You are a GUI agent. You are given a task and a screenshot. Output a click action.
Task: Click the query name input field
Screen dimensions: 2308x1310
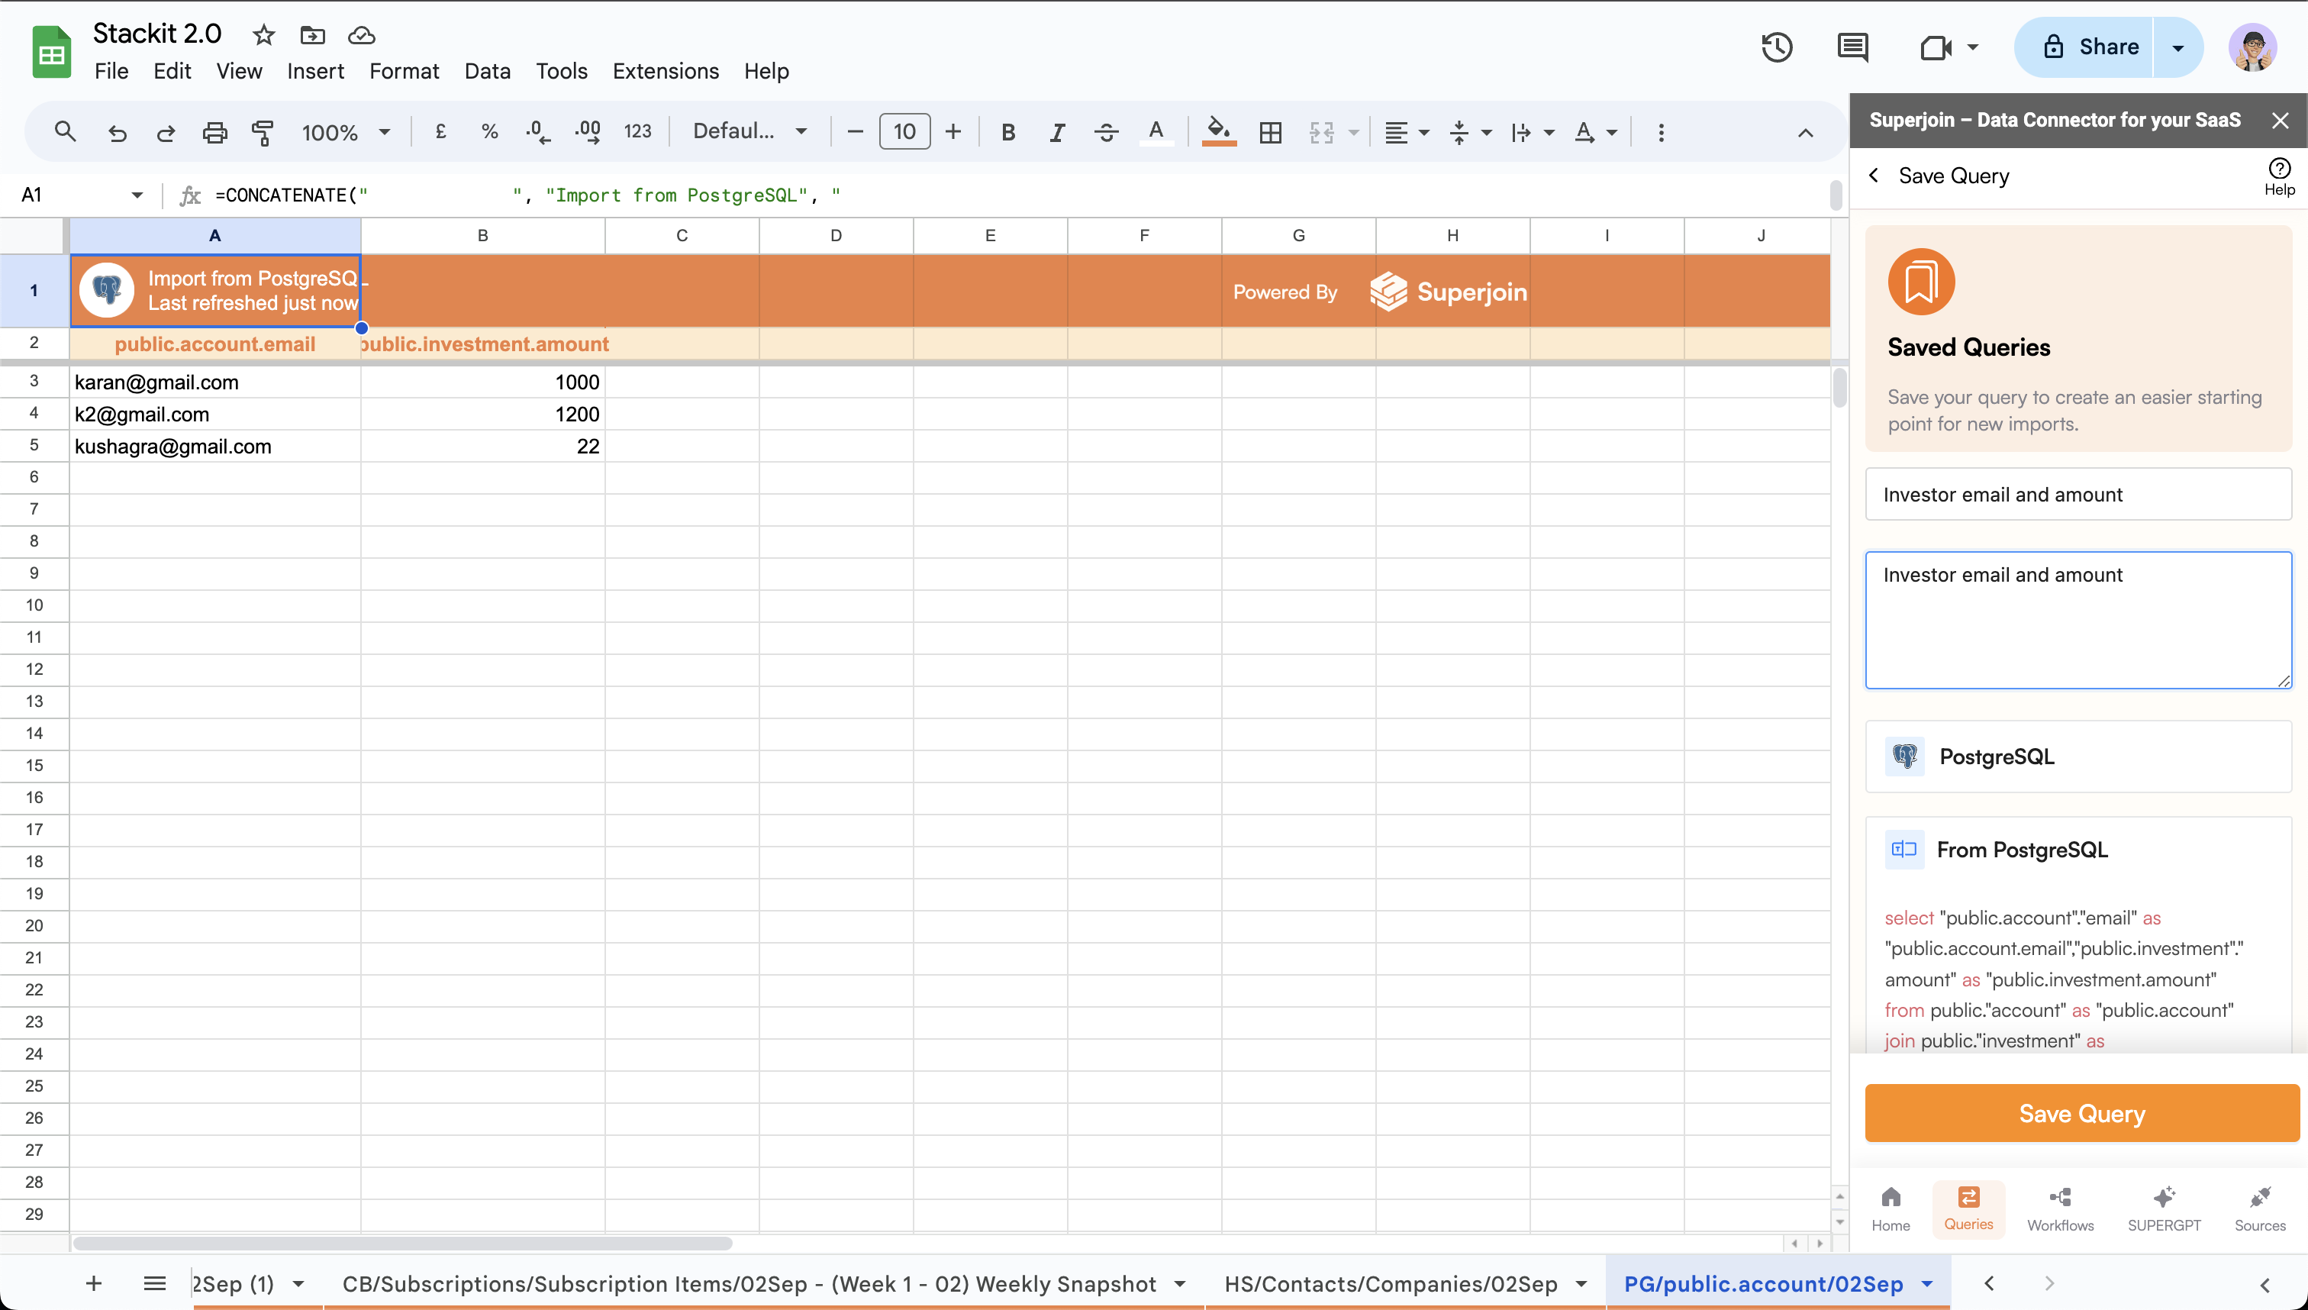(2078, 494)
